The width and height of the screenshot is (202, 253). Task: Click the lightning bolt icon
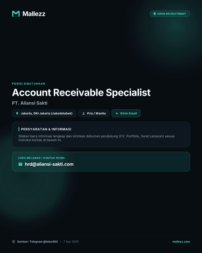tap(117, 113)
